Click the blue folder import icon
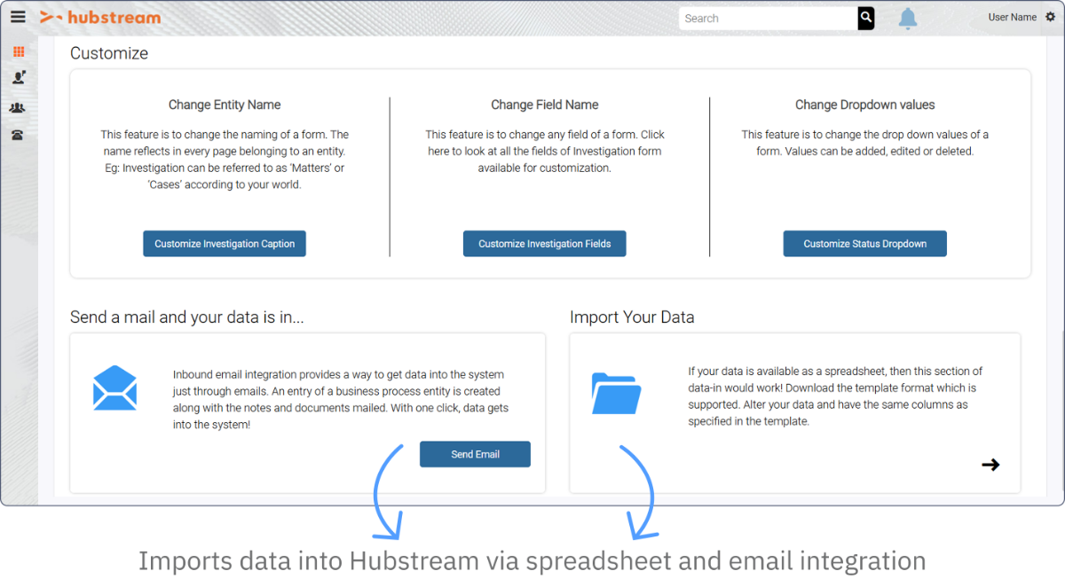Screen dimensions: 1065x579 point(616,393)
